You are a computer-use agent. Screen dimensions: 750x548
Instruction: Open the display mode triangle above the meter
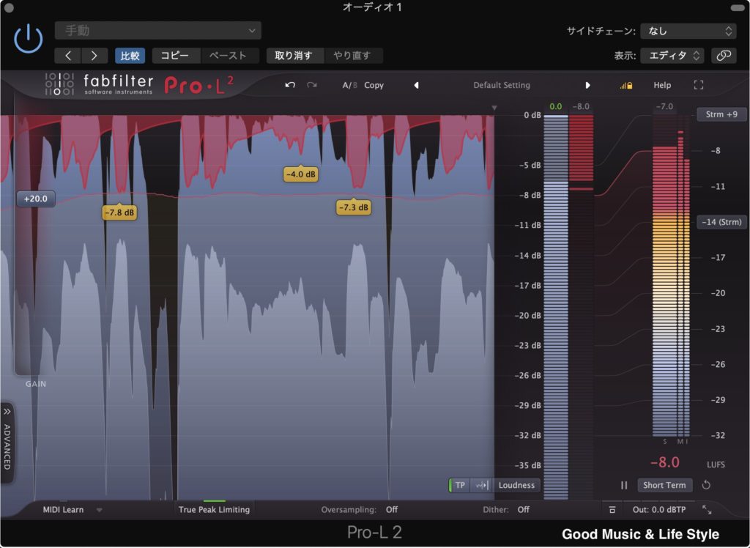(x=494, y=108)
